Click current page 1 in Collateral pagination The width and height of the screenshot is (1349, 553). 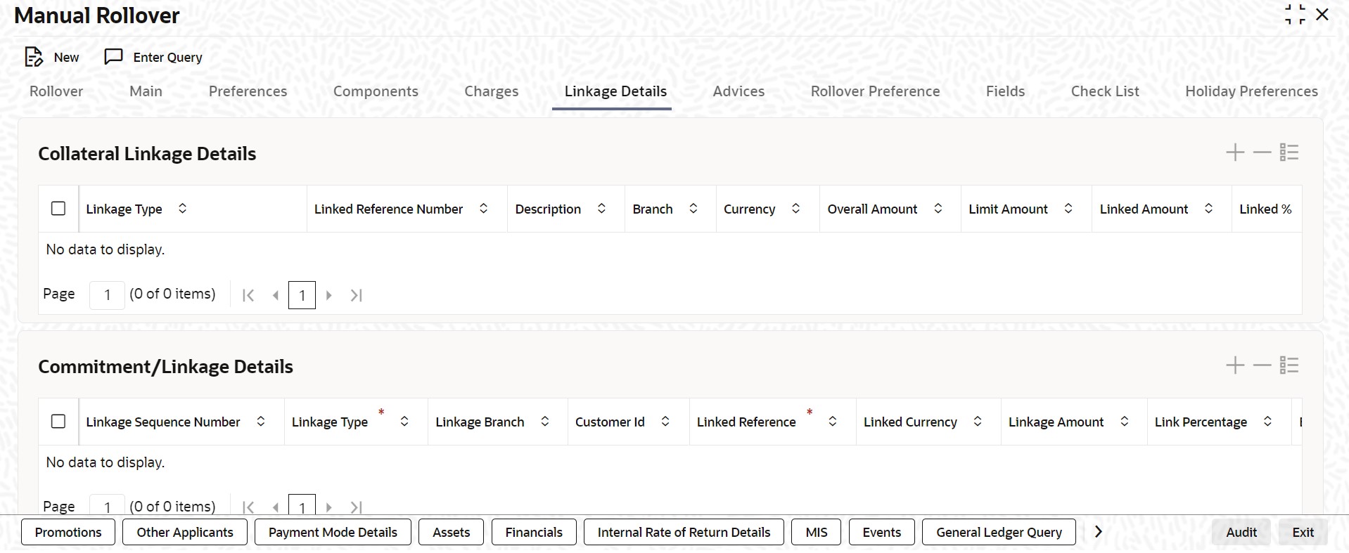point(302,295)
